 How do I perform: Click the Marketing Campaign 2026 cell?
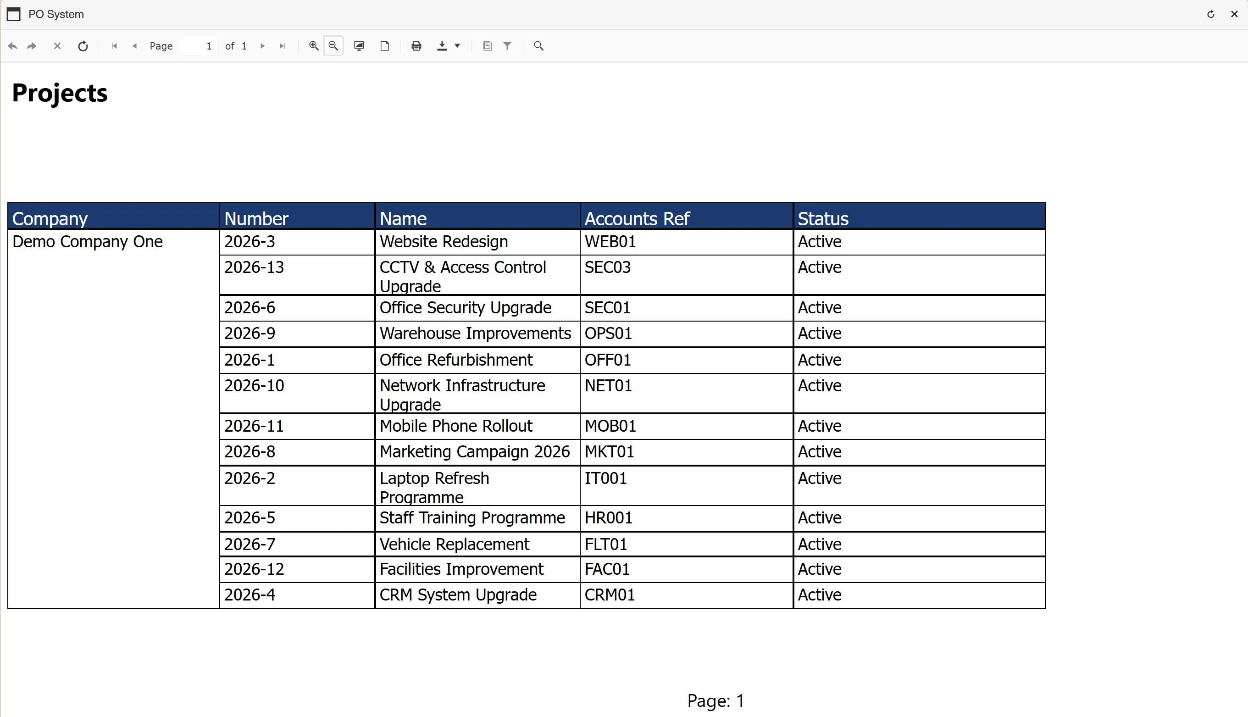tap(477, 452)
